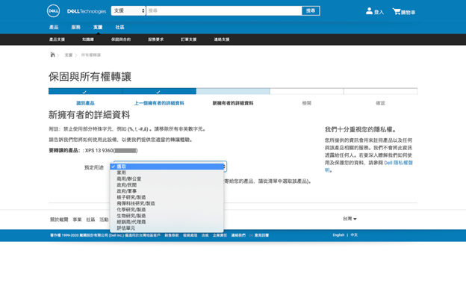The height and width of the screenshot is (292, 466).
Task: Open the 支援 top navigation menu
Action: (x=98, y=28)
